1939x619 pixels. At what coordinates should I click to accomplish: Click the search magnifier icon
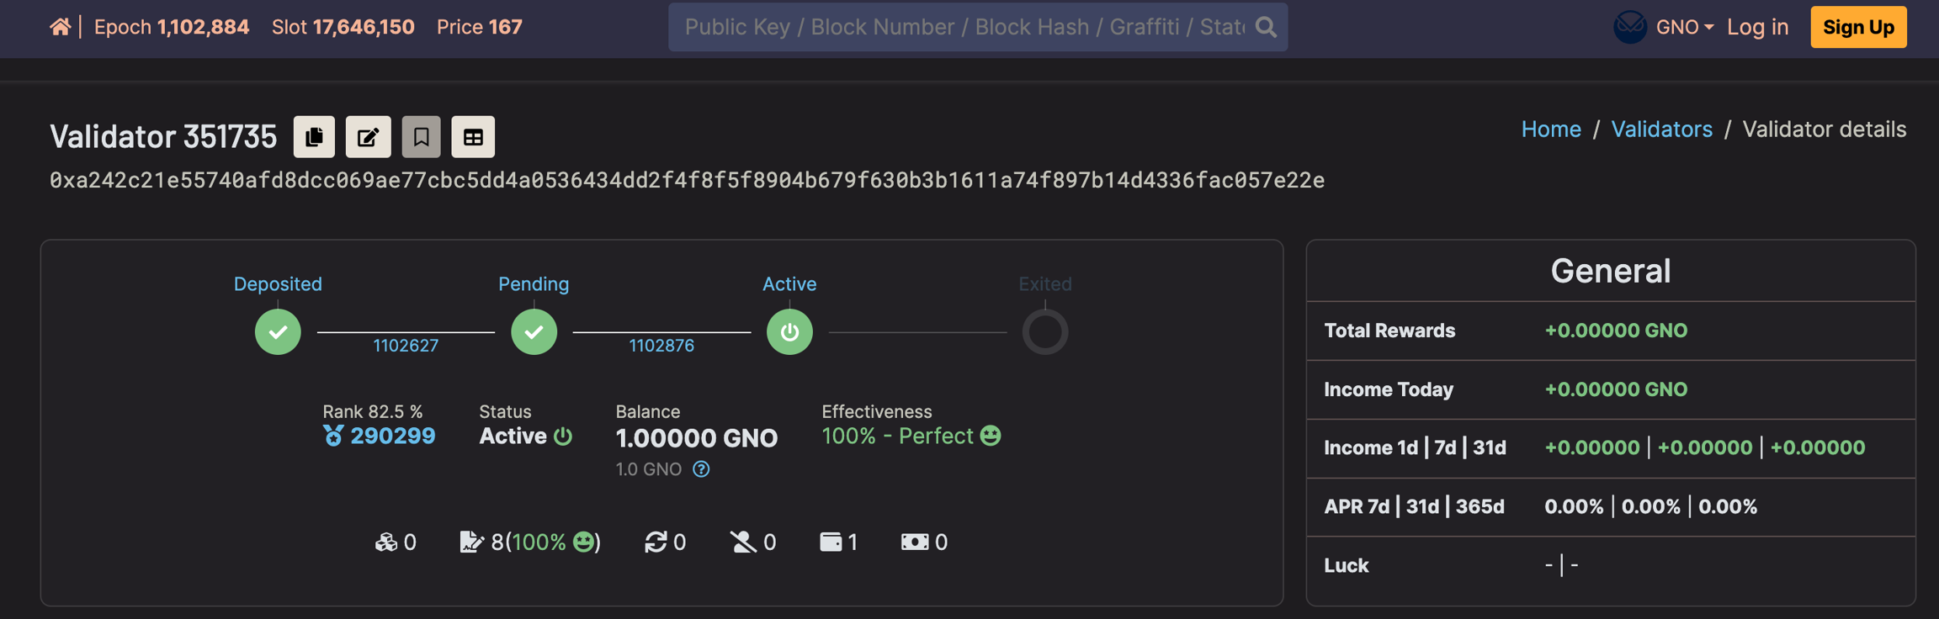point(1266,27)
